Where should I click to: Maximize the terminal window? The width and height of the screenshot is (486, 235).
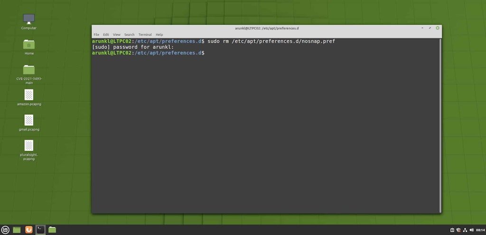click(430, 28)
